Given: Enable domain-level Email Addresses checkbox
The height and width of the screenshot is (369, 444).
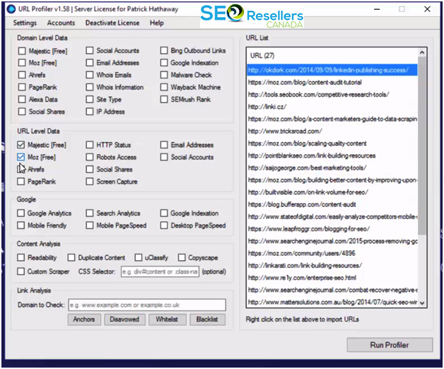Looking at the screenshot, I should [x=90, y=63].
